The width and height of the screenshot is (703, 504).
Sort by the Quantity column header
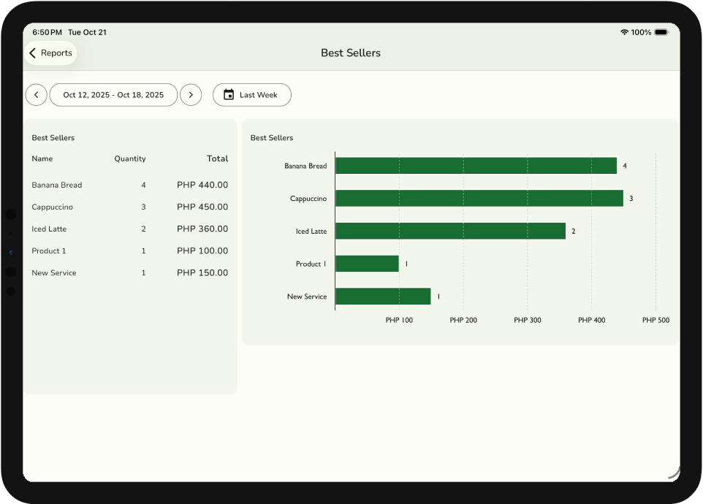[130, 159]
